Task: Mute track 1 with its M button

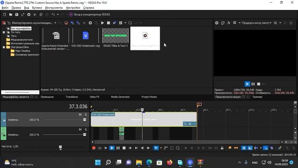Action: tap(80, 114)
